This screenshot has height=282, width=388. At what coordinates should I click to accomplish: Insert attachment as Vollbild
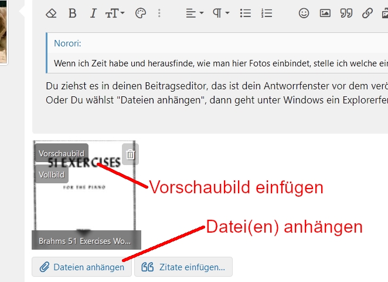click(x=52, y=174)
